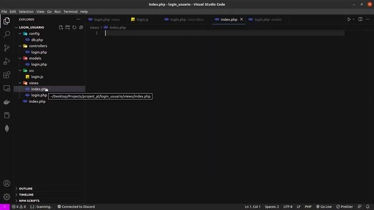Open Explorer views and more actions ellipsis
Image resolution: width=374 pixels, height=210 pixels.
pyautogui.click(x=78, y=19)
